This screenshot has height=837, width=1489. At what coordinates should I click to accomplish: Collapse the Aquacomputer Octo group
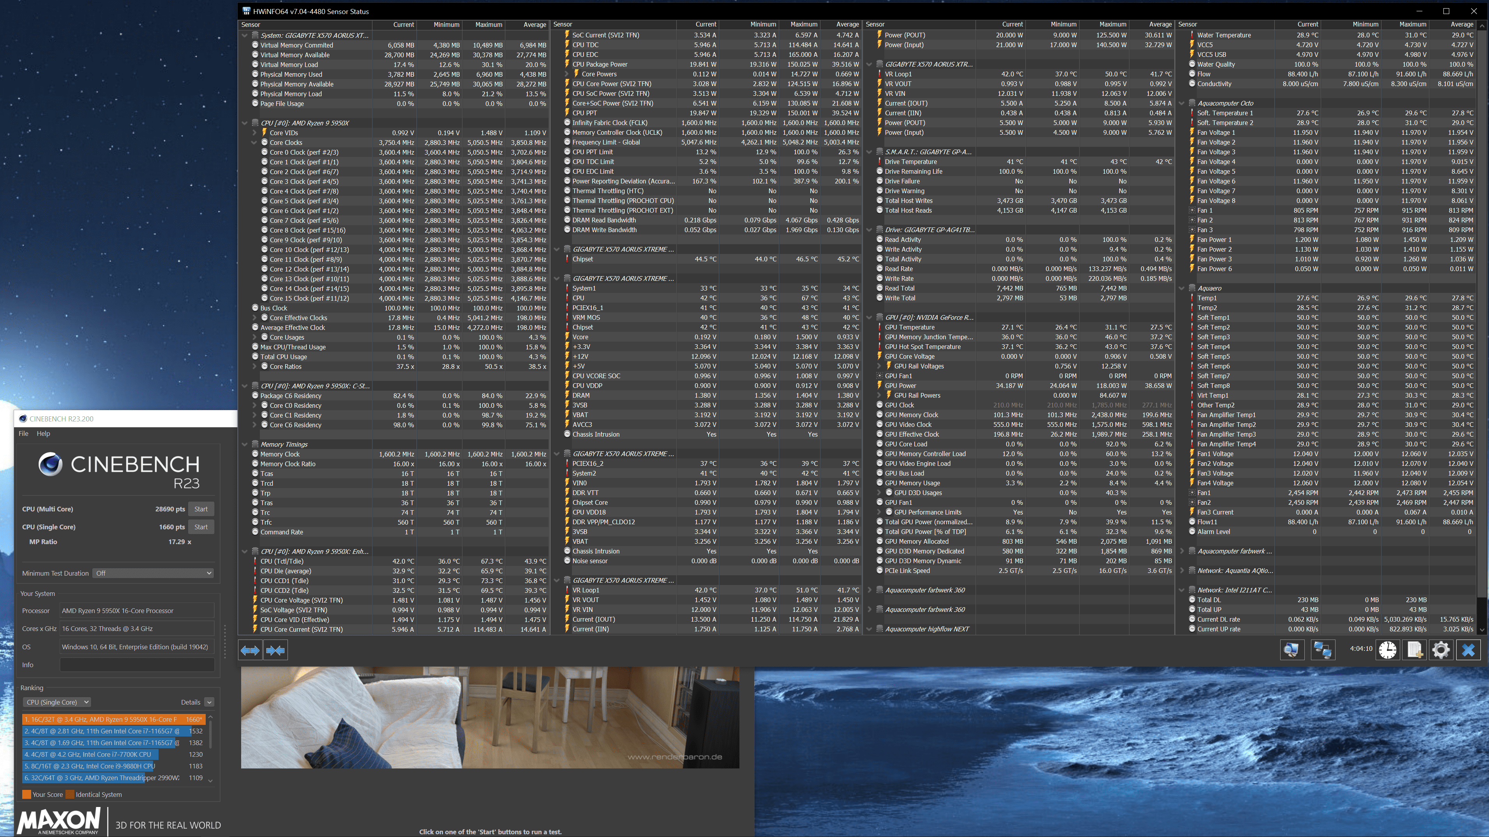1182,103
